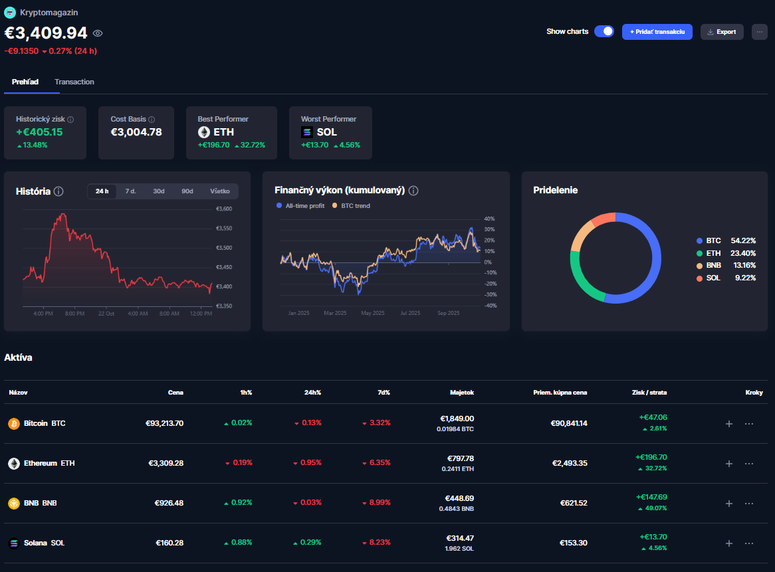Click the info icon beside História
This screenshot has width=775, height=572.
(58, 191)
